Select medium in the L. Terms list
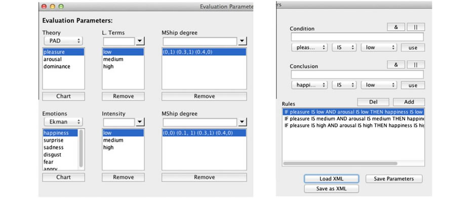 113,59
